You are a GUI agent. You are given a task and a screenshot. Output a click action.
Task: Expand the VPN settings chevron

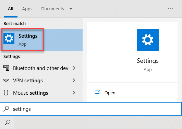[74, 80]
